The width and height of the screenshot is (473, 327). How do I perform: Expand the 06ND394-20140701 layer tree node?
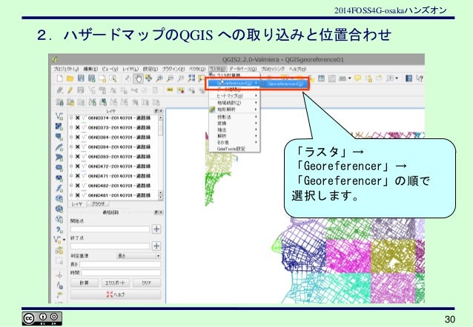[x=71, y=147]
